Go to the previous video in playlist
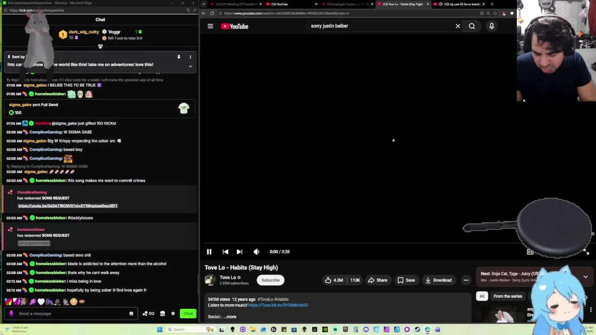The image size is (596, 335). pos(225,252)
